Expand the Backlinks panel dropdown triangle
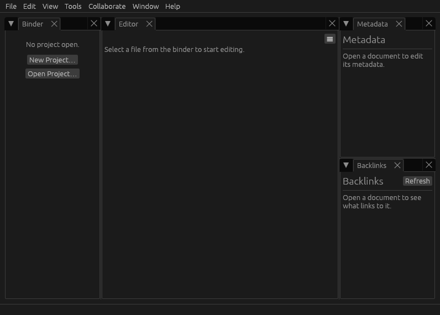Screen dimensions: 440x315 click(x=346, y=165)
